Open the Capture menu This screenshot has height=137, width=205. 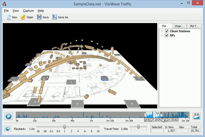(x=28, y=11)
